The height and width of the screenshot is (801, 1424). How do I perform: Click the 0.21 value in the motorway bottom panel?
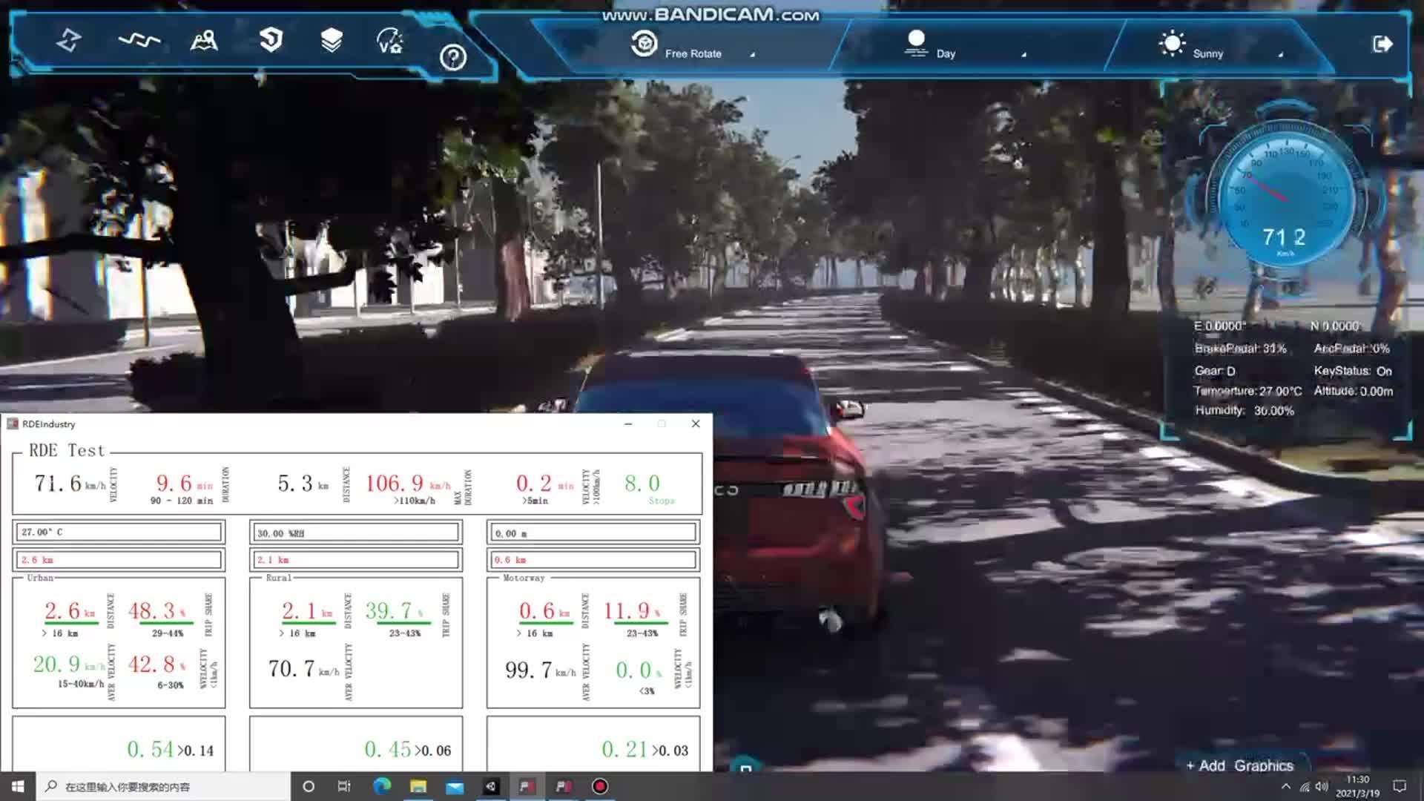(x=624, y=750)
